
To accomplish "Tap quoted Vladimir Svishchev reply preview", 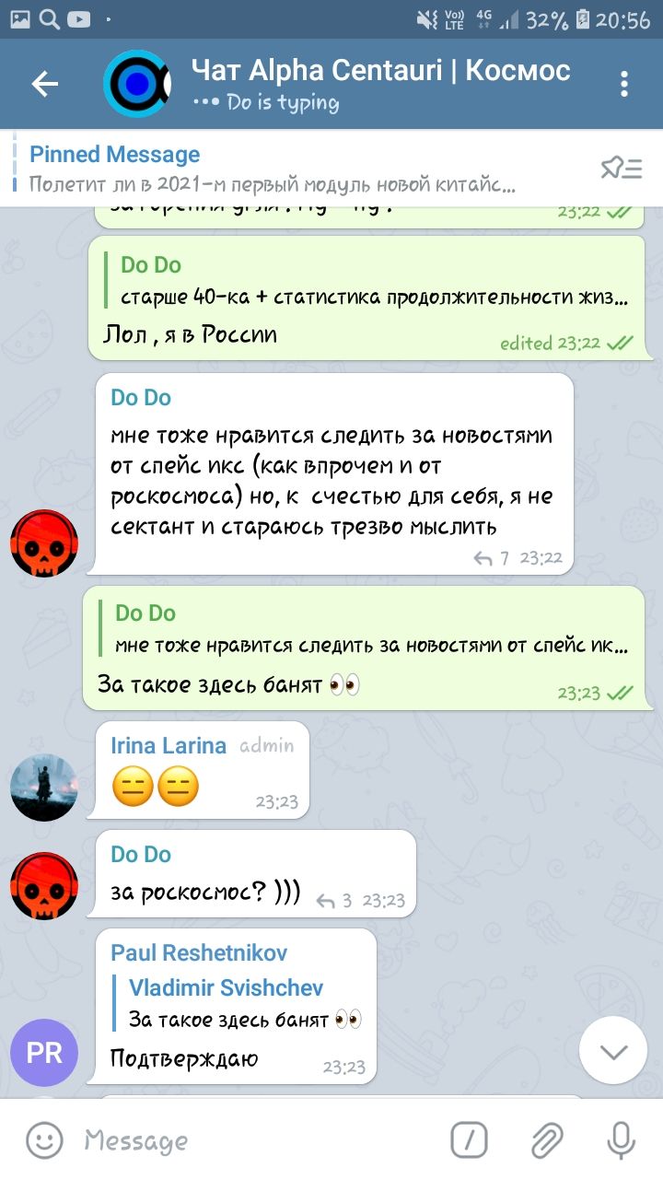I will coord(243,1003).
